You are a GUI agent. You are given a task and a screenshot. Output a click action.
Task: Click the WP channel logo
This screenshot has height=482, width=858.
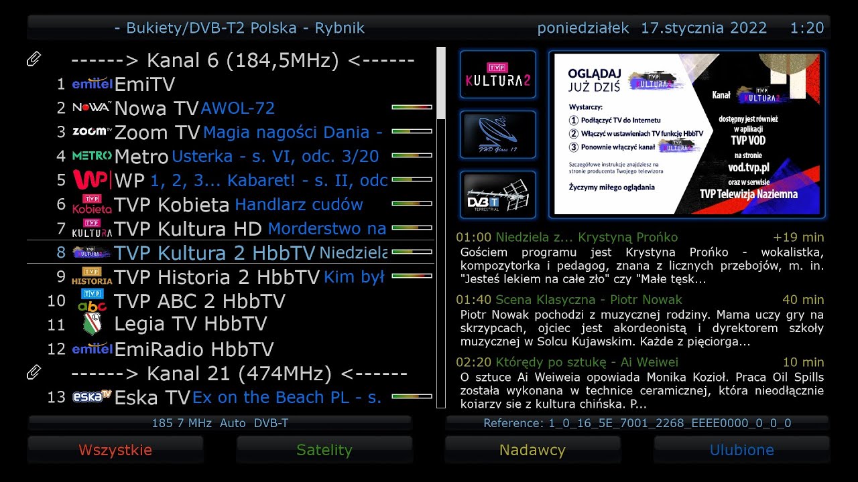92,180
